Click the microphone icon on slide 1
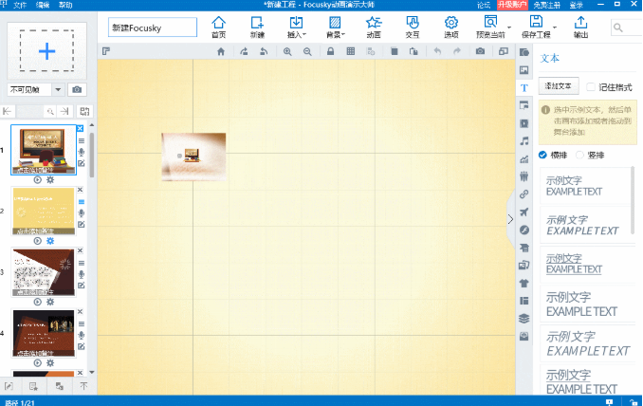 [x=82, y=152]
